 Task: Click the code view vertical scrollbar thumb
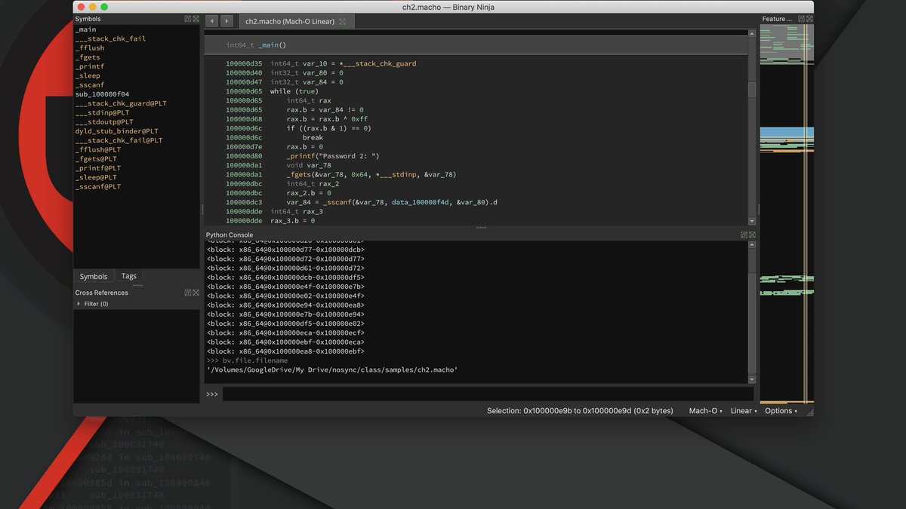752,90
